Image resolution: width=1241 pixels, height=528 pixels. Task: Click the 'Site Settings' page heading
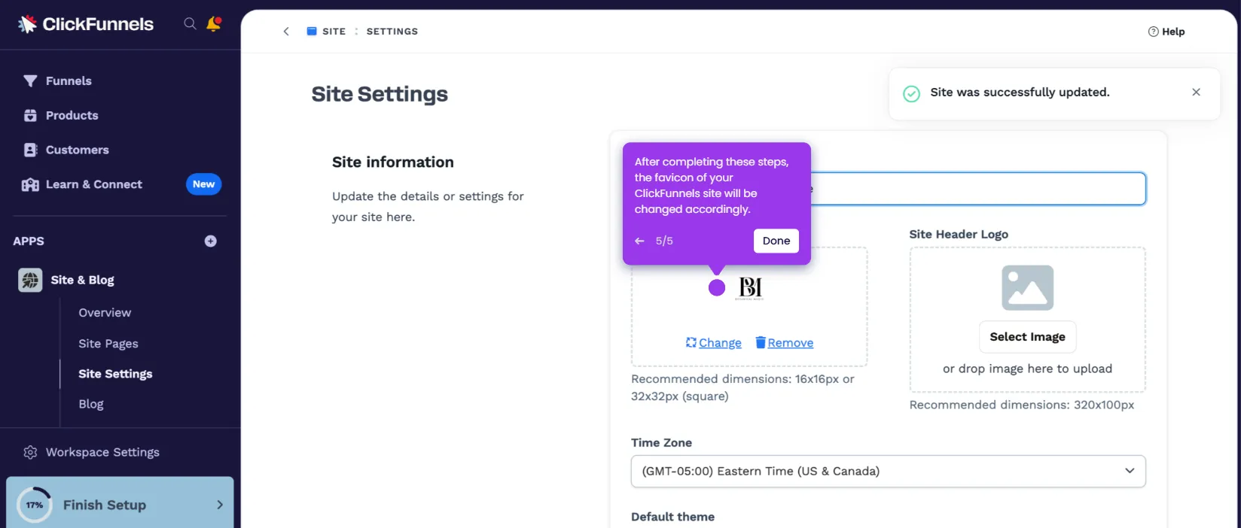click(380, 94)
